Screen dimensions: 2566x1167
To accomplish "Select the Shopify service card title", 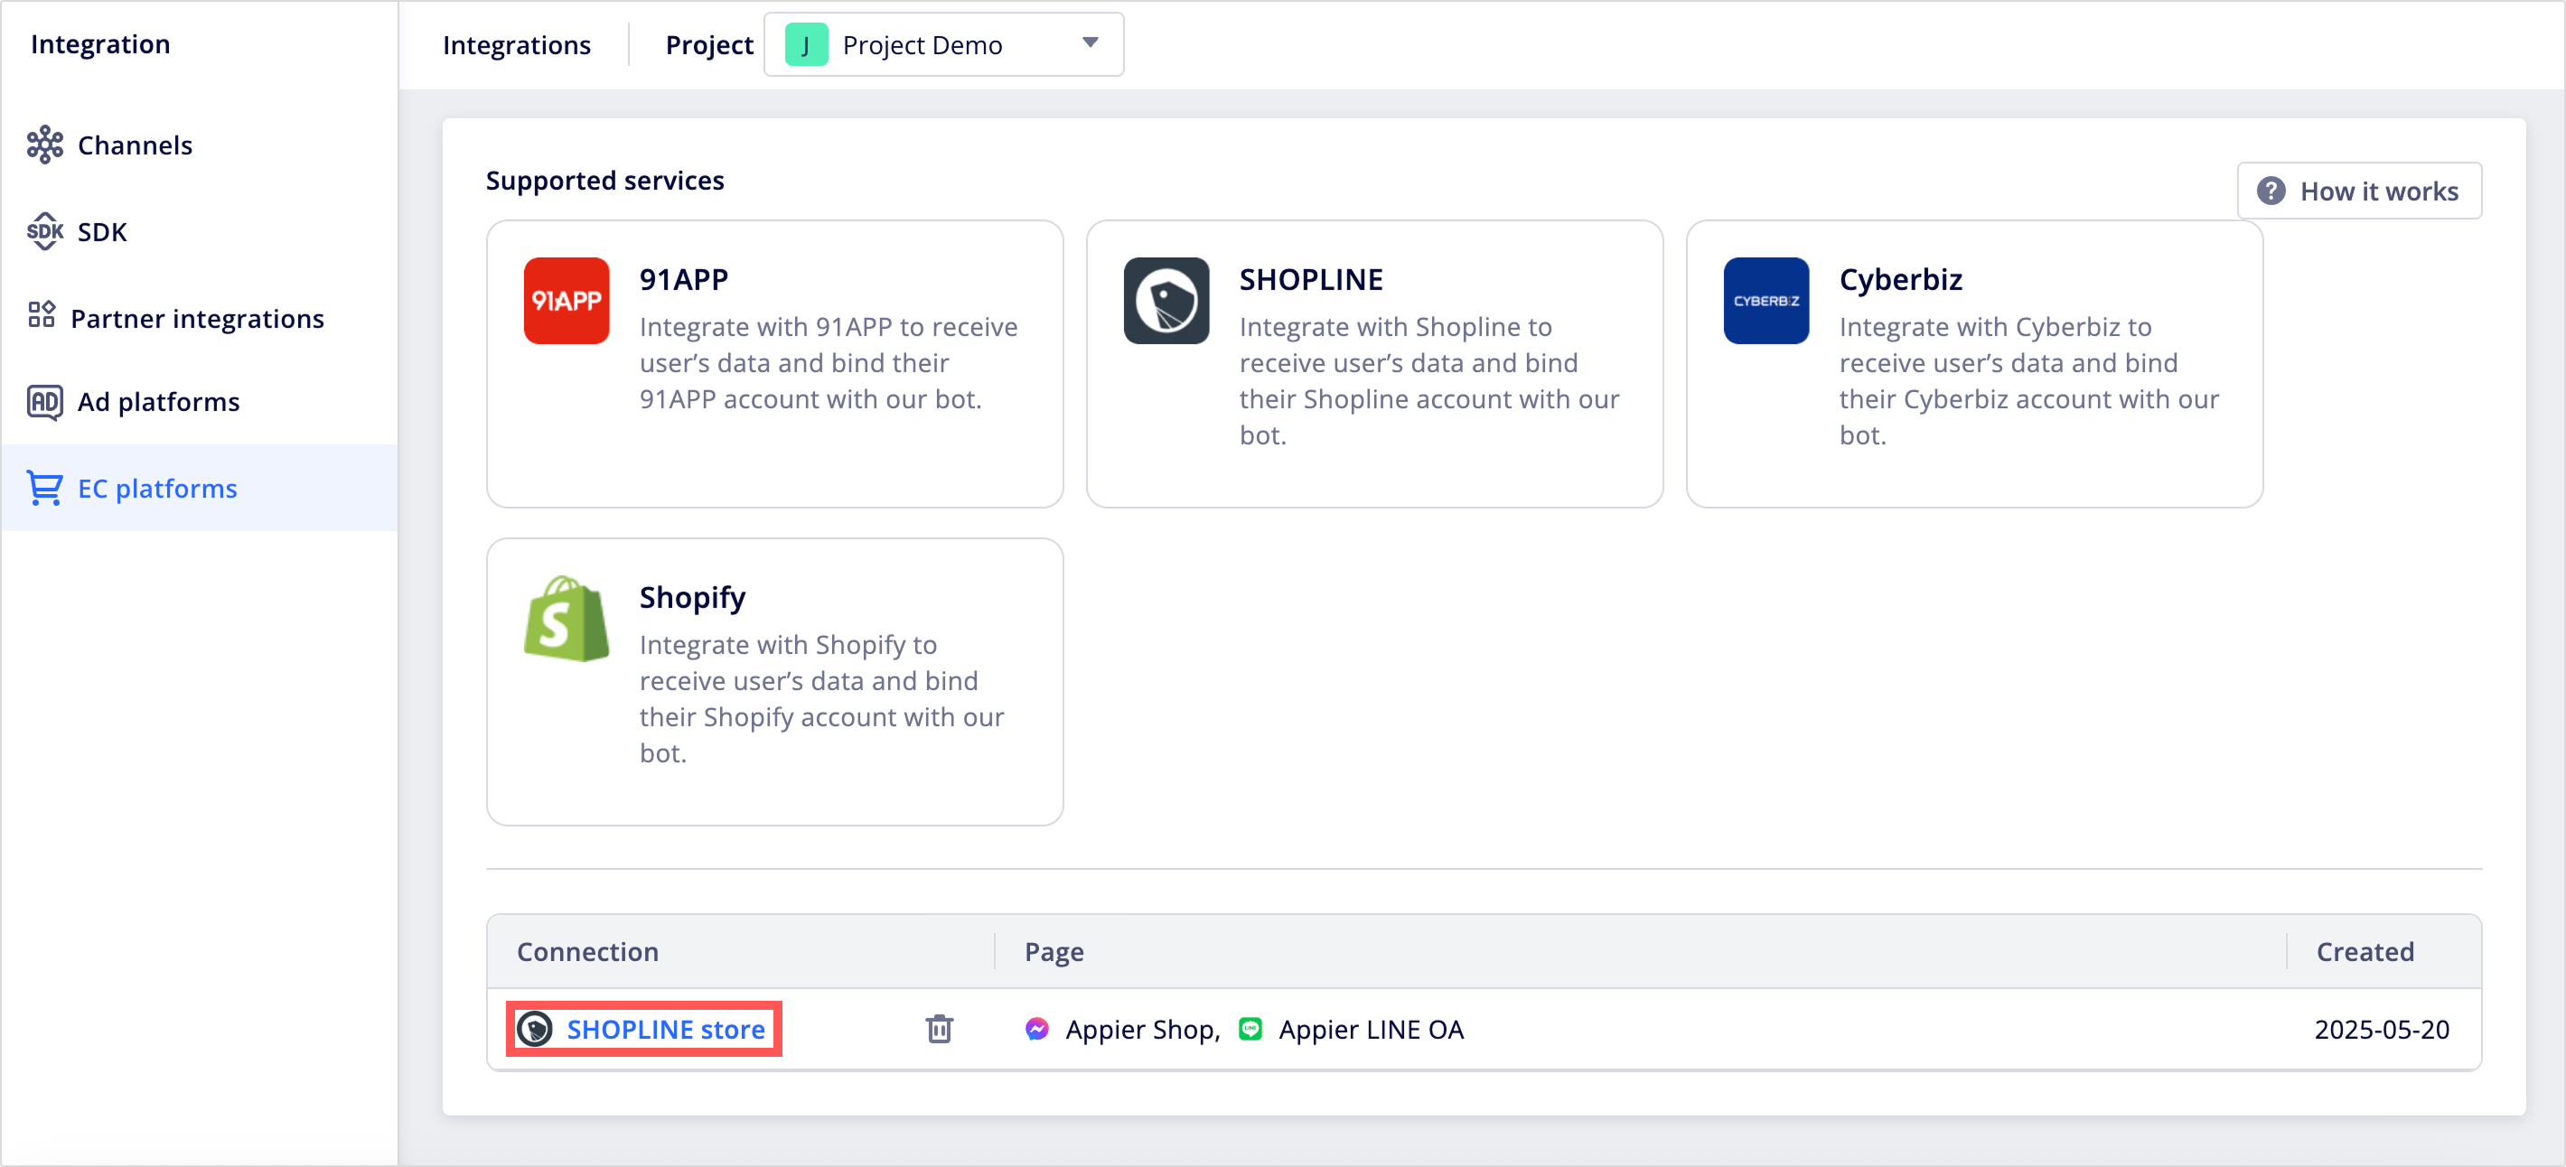I will point(692,597).
